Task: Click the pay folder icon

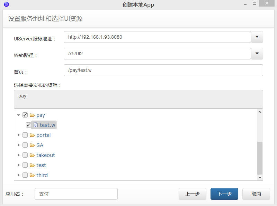Action: tap(32, 115)
